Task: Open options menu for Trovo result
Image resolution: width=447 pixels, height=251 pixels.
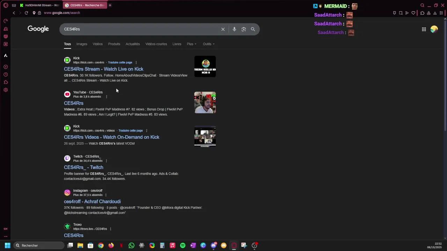Action: tap(110, 229)
